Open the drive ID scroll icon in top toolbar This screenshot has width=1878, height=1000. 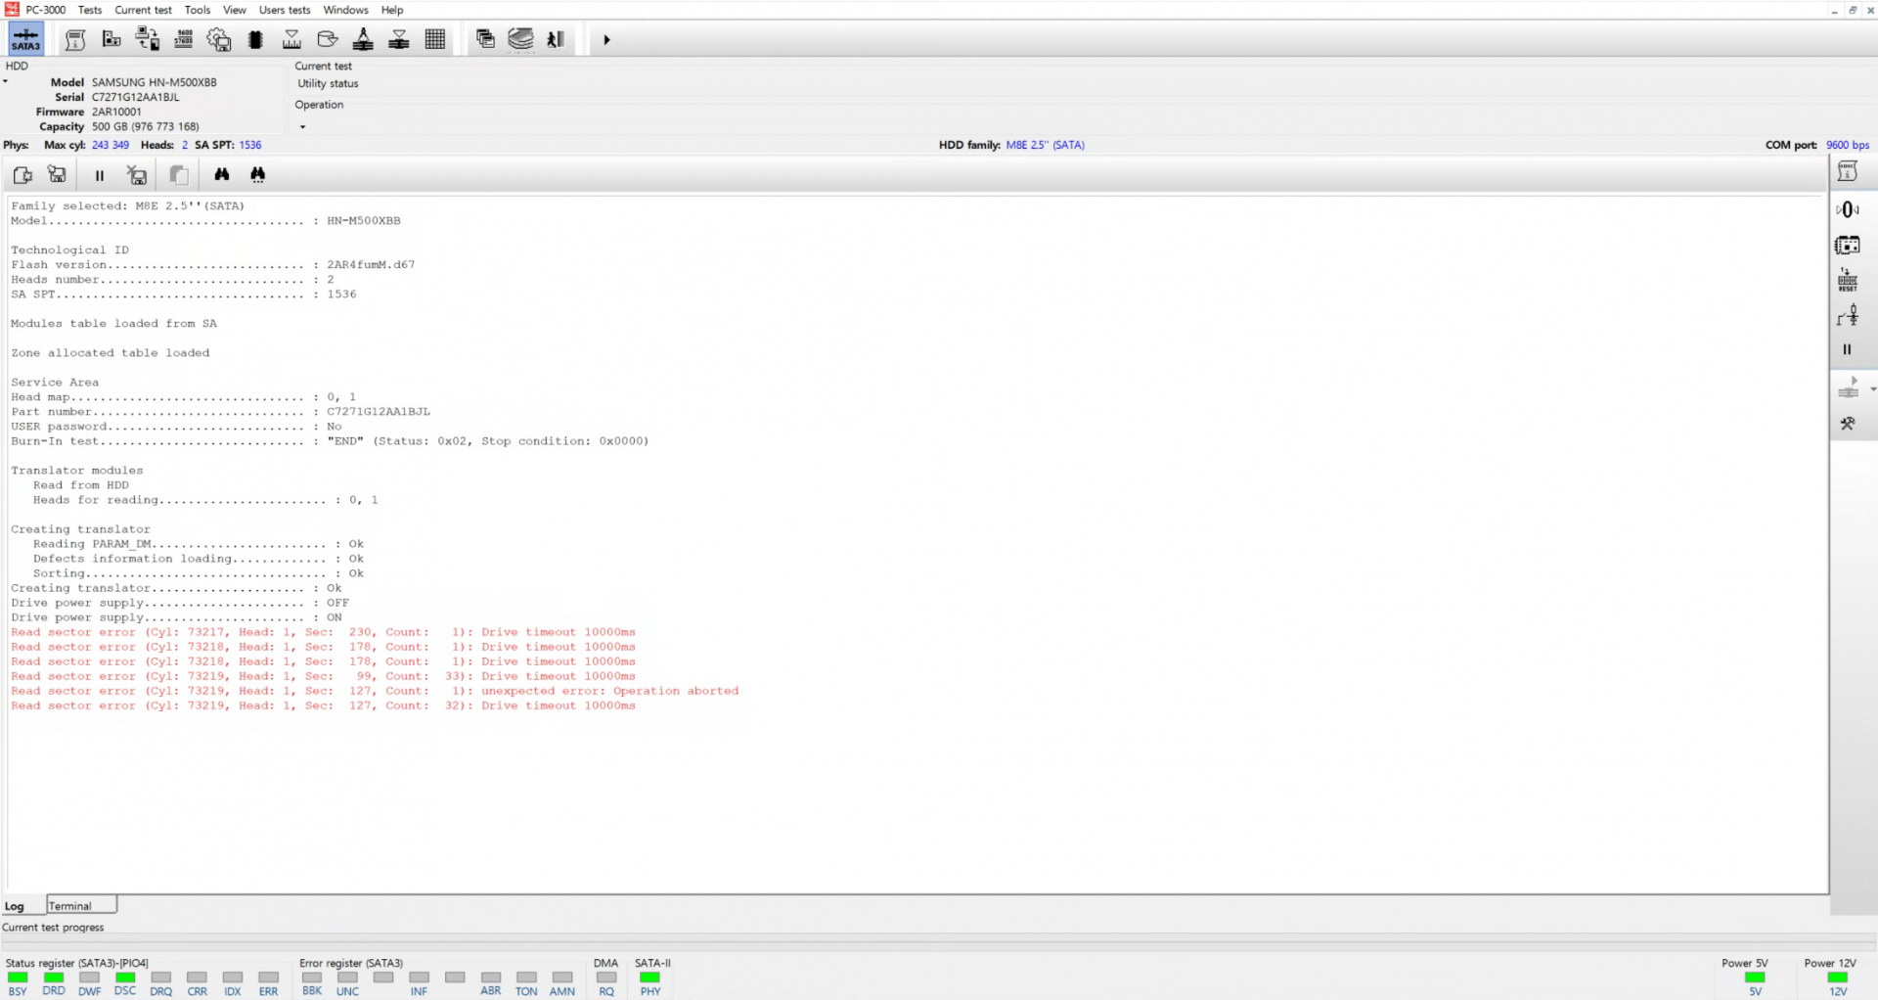pos(75,39)
